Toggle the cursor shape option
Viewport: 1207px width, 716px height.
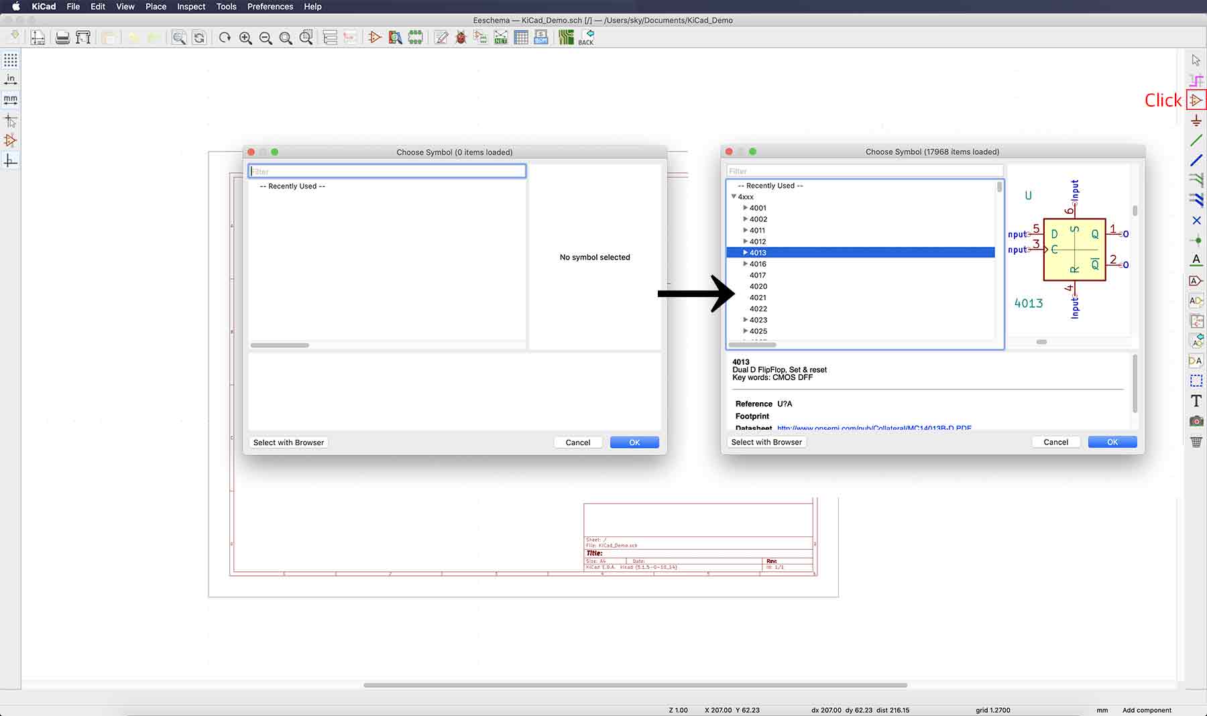tap(11, 121)
